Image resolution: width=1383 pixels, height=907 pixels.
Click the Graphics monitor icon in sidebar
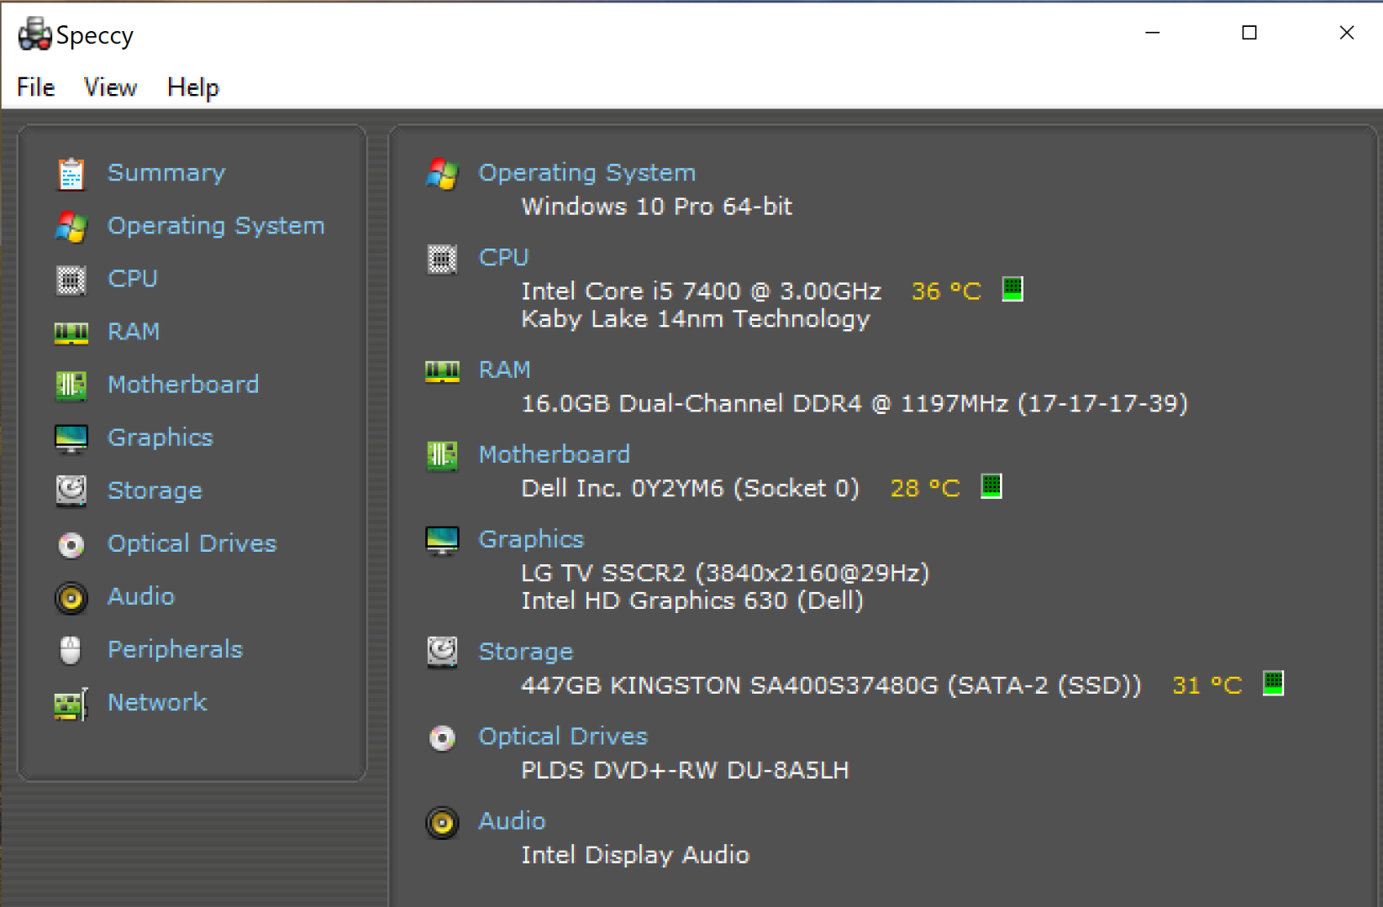click(71, 438)
